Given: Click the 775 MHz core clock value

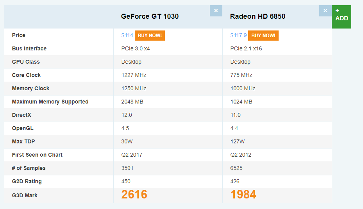Looking at the screenshot, I should (241, 75).
